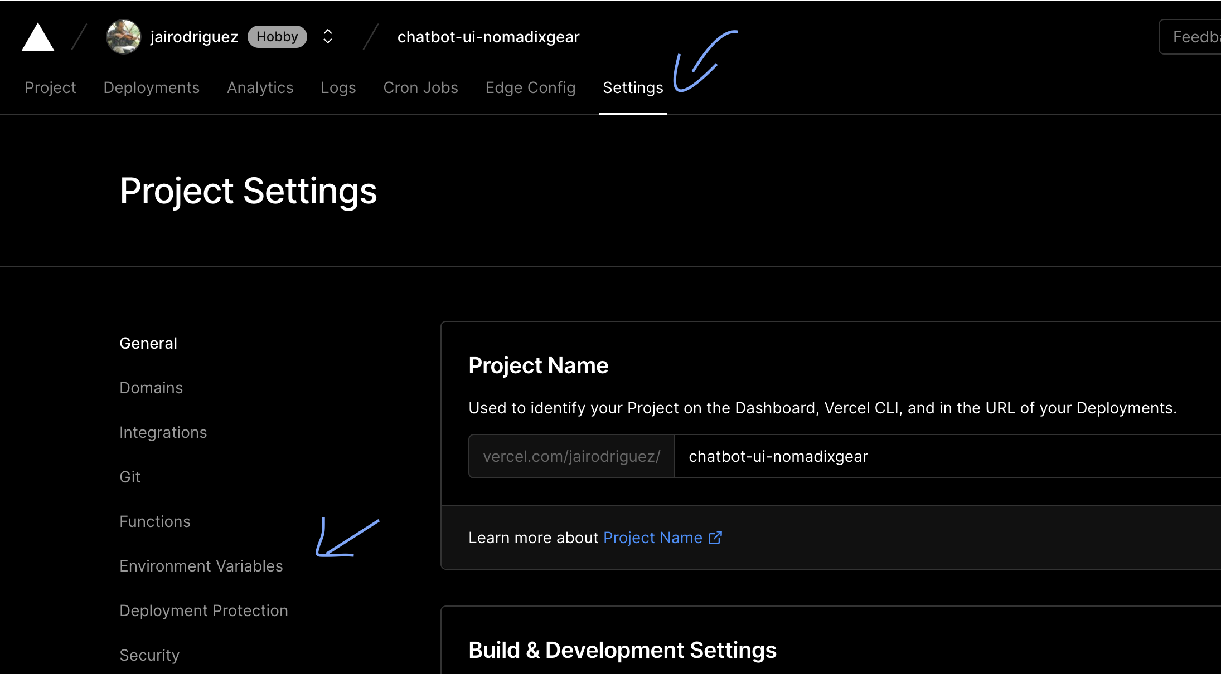1221x674 pixels.
Task: Select Functions in the settings sidebar
Action: [x=155, y=521]
